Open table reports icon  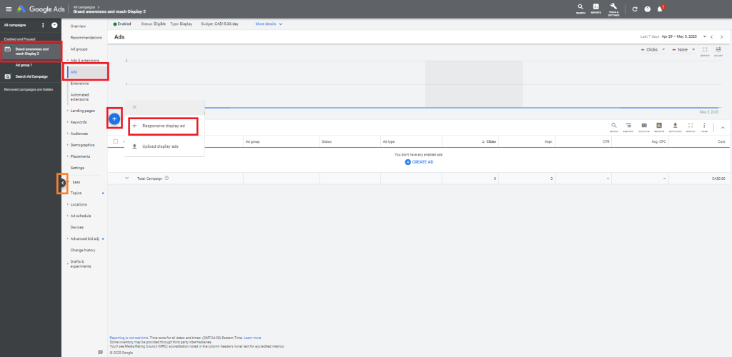[x=659, y=127]
